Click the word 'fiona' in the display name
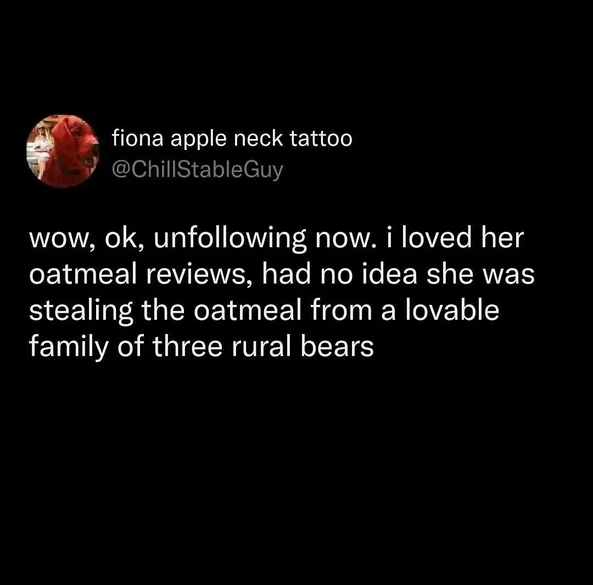This screenshot has width=593, height=585. 138,138
